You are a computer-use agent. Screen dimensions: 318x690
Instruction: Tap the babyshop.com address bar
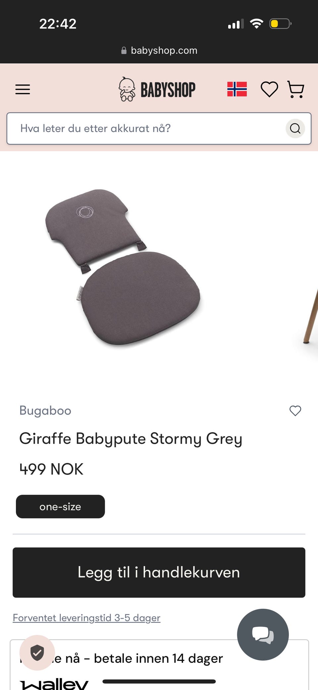159,50
